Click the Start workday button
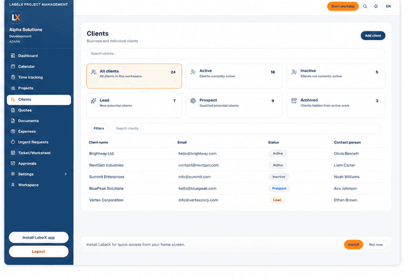The height and width of the screenshot is (277, 408). 343,6
